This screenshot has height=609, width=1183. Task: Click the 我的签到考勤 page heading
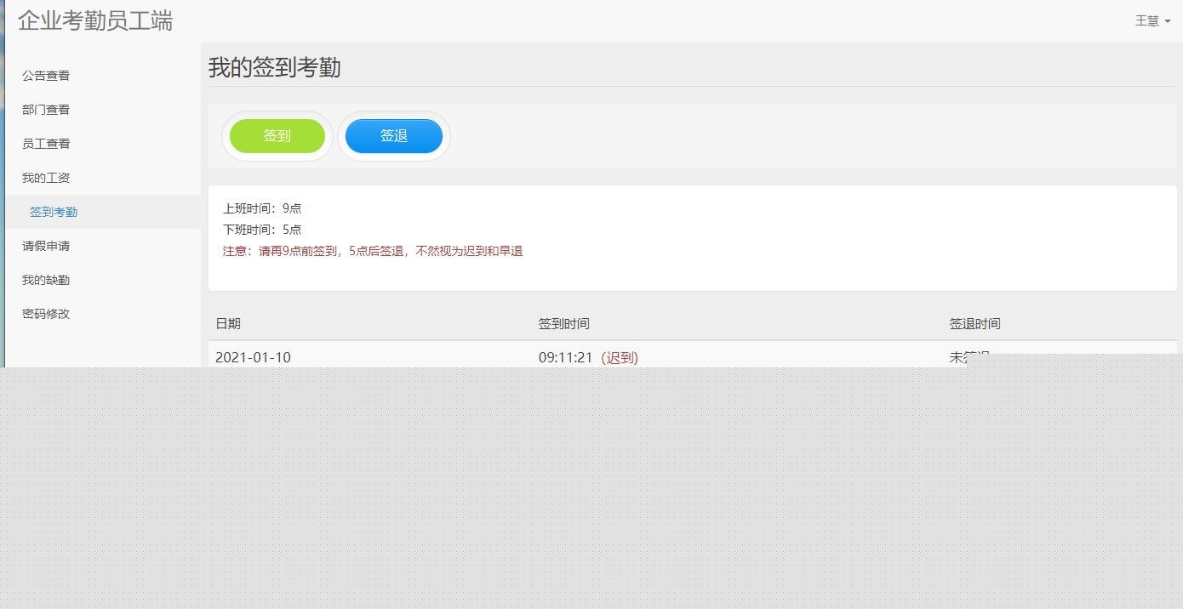click(274, 67)
